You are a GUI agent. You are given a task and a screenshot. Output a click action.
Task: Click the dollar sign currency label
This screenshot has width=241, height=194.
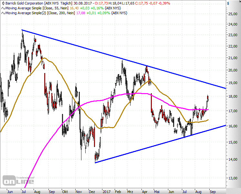coord(228,4)
